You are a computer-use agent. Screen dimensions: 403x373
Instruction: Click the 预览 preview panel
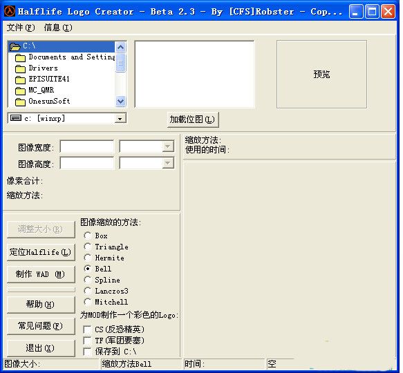[x=321, y=74]
